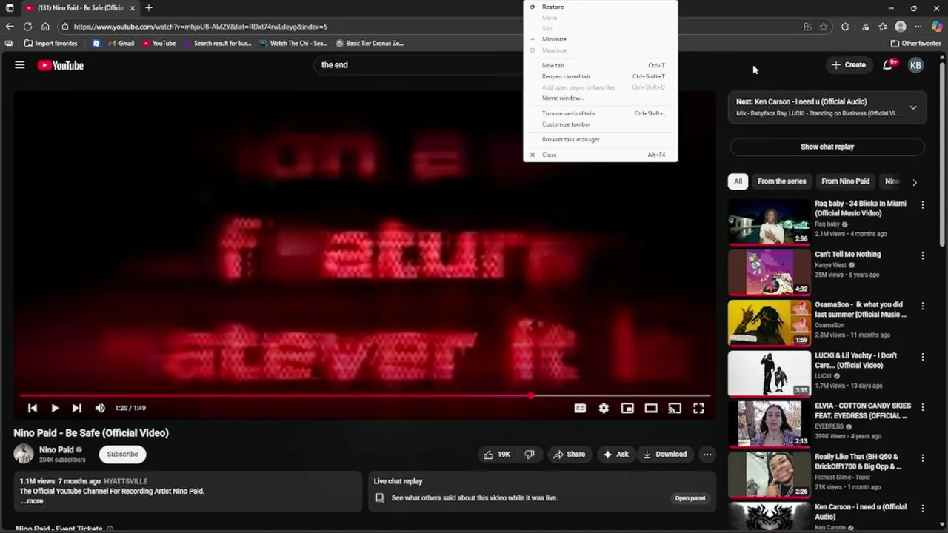Like the Nino Paid video
948x533 pixels.
[x=497, y=455]
